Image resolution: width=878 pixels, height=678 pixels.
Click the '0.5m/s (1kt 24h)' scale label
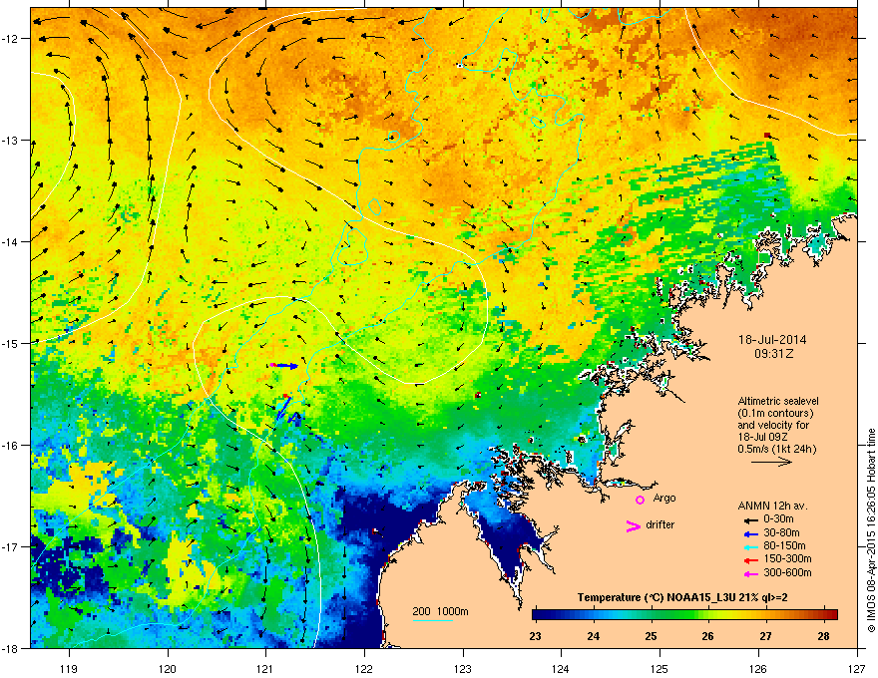click(776, 449)
